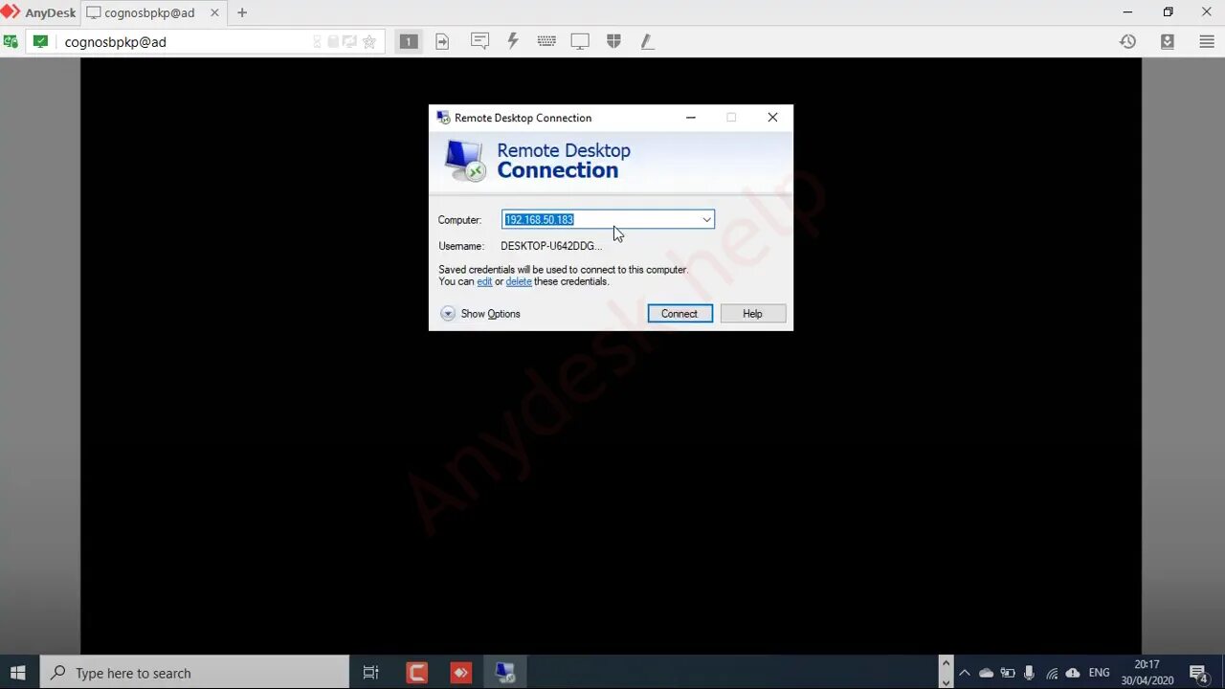Open Remote Desktop Connection taskbar icon
The height and width of the screenshot is (689, 1225).
coord(506,673)
